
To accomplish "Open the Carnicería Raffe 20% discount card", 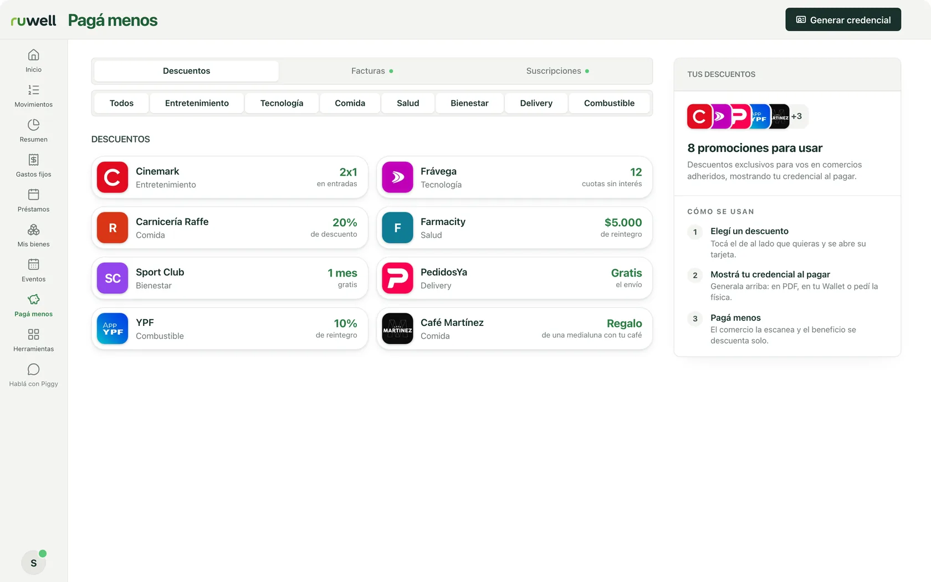I will (x=229, y=228).
